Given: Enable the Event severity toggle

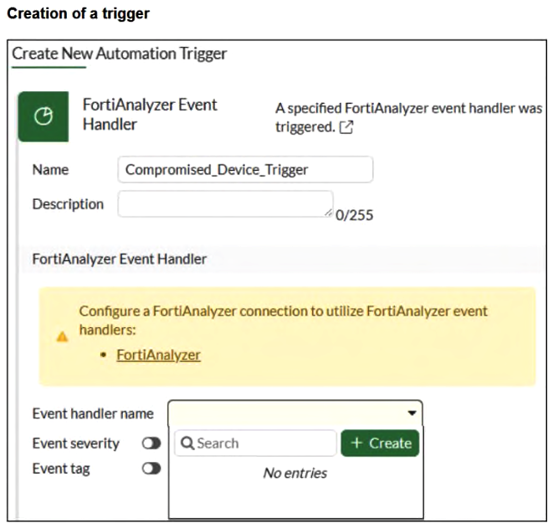Looking at the screenshot, I should (x=151, y=444).
